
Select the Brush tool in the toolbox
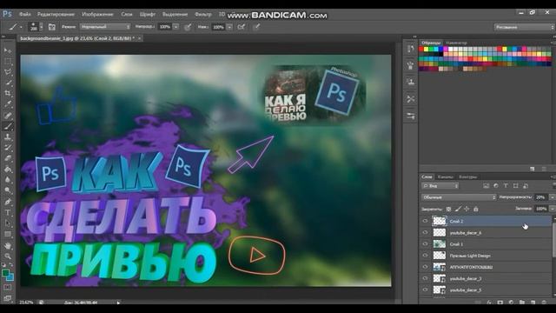pos(8,126)
